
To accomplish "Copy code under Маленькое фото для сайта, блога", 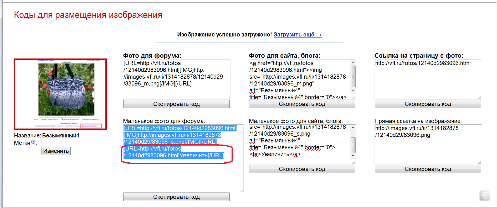I will pyautogui.click(x=302, y=169).
